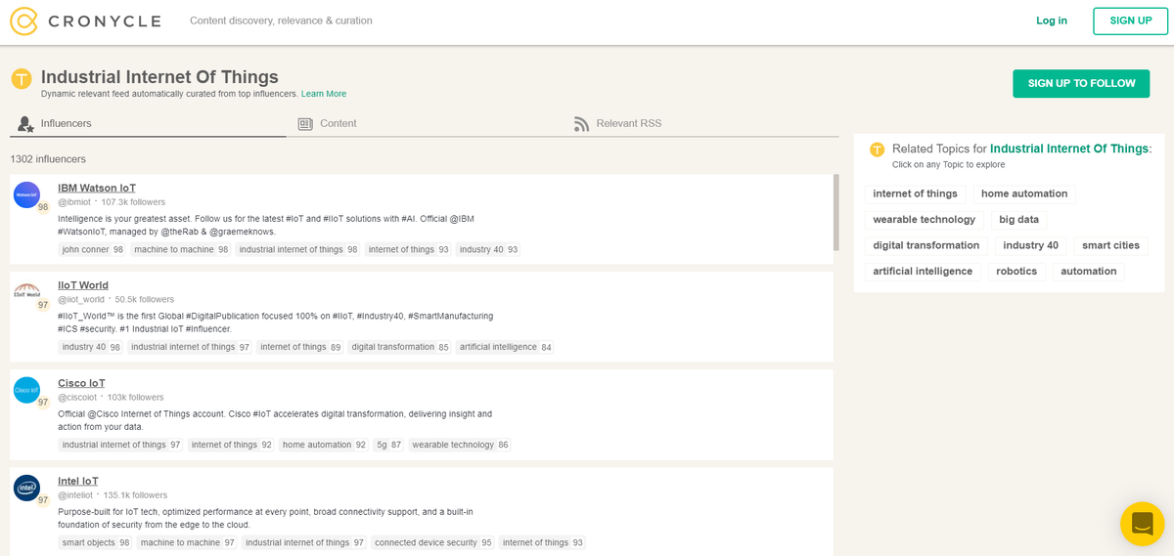Click Intel IoT's machine to machine tag
The height and width of the screenshot is (556, 1174).
click(188, 543)
